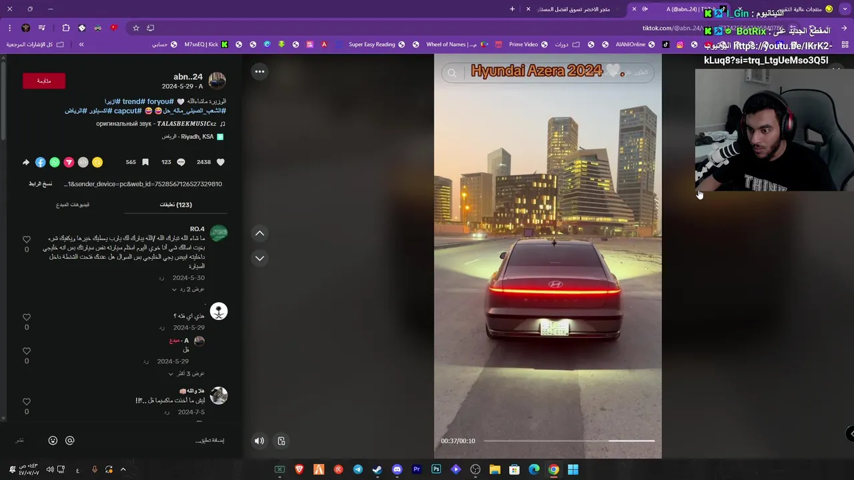The height and width of the screenshot is (480, 854).
Task: Click the search icon on the video
Action: [452, 73]
